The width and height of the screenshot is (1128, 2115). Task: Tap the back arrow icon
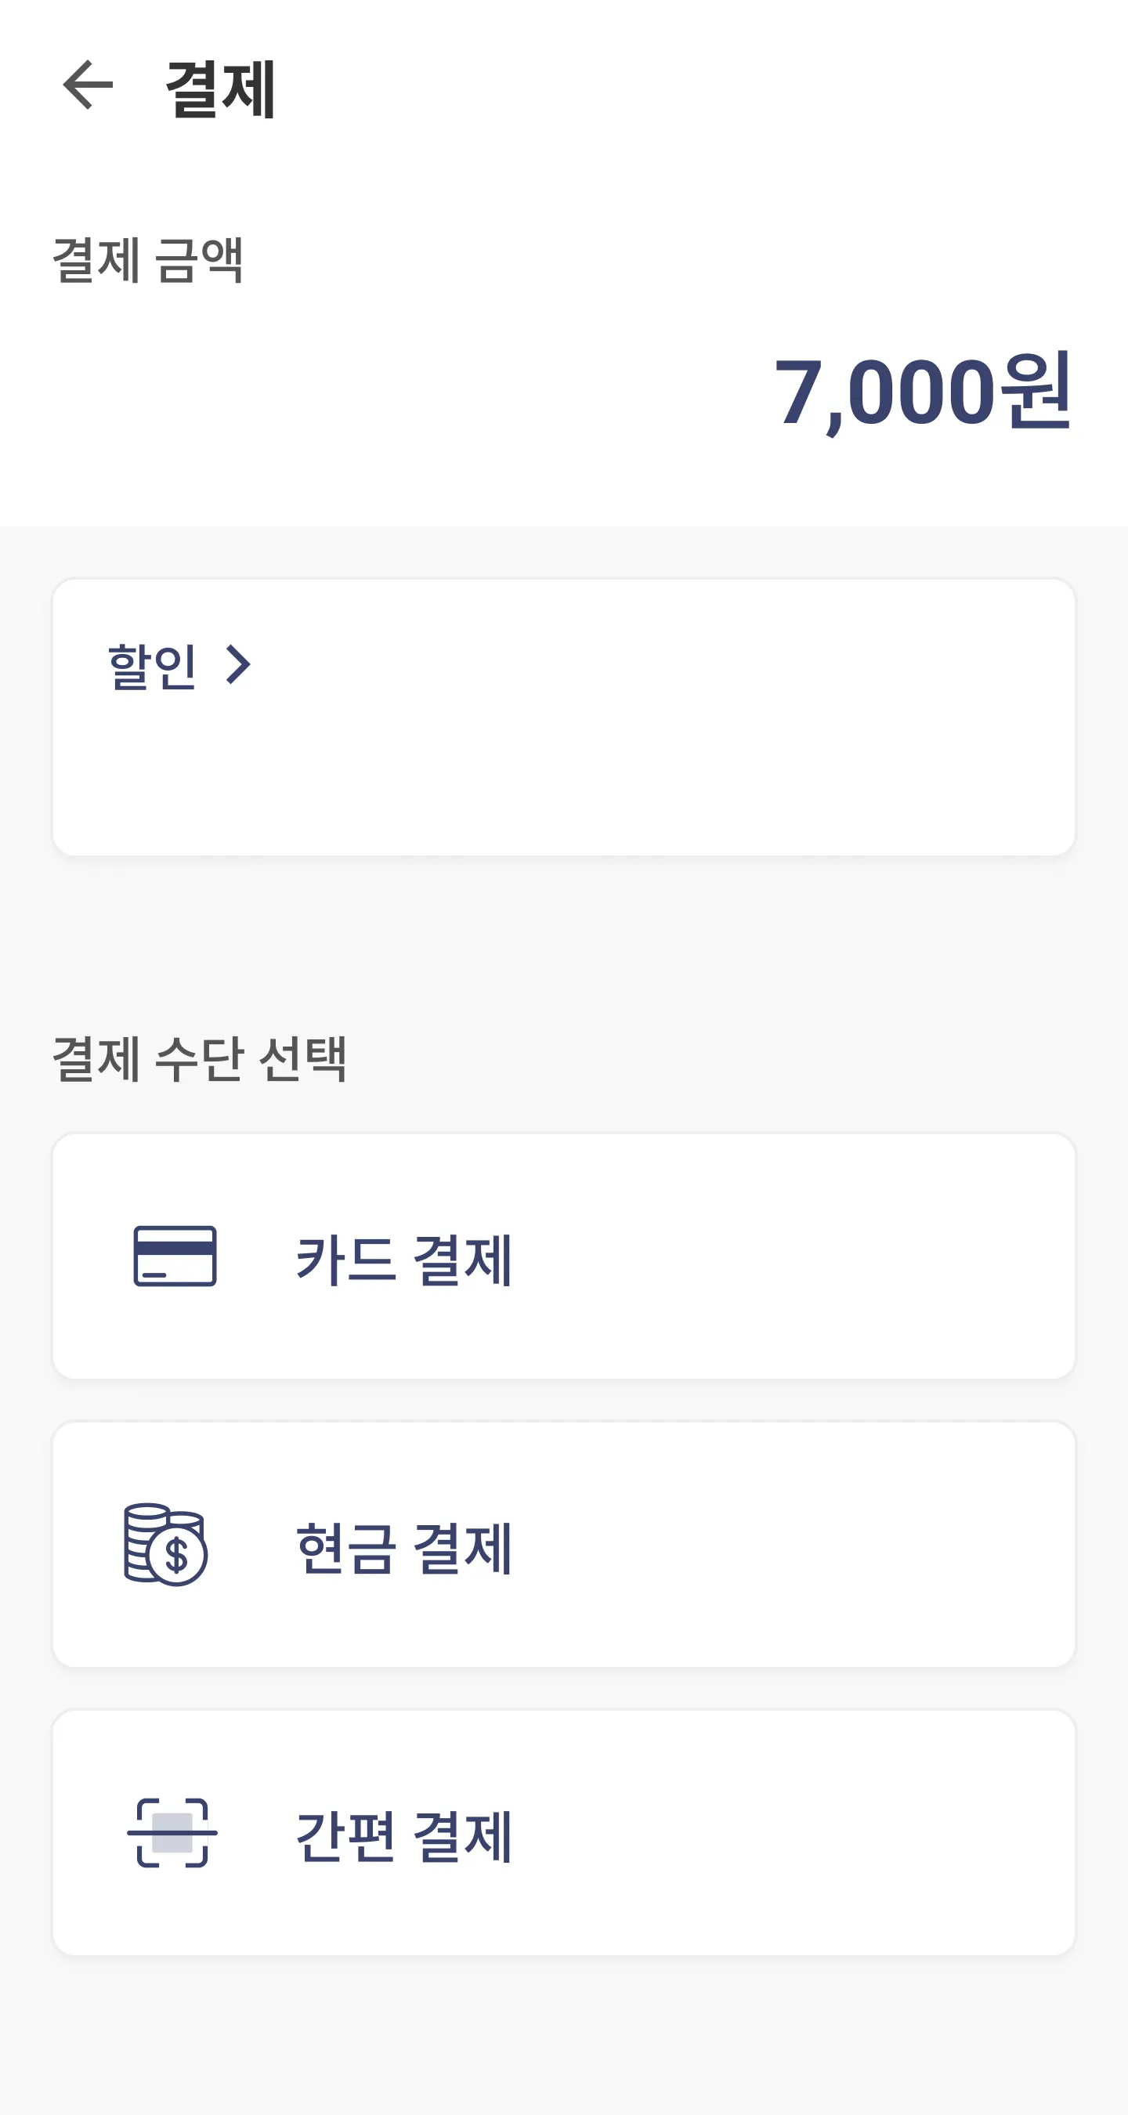point(88,85)
